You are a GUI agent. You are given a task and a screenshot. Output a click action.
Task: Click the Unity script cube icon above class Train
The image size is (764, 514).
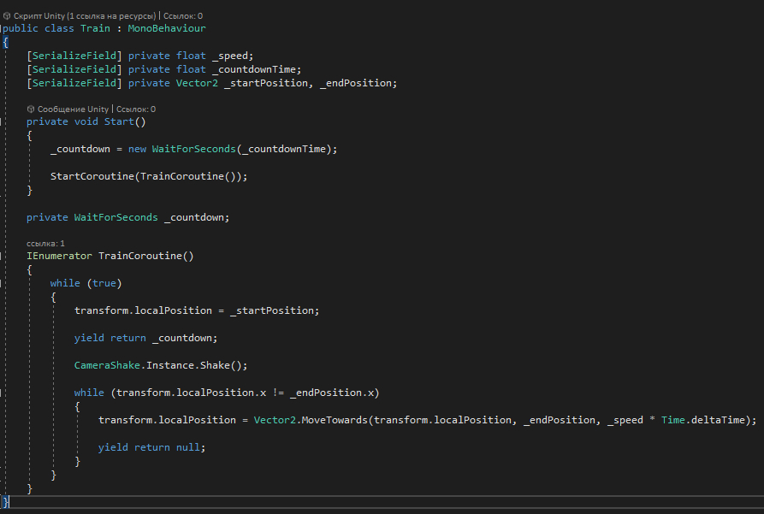[7, 15]
